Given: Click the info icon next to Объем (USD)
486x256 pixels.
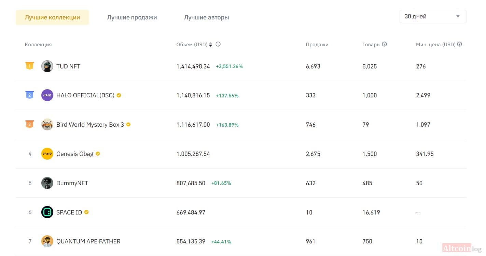Looking at the screenshot, I should pyautogui.click(x=218, y=44).
